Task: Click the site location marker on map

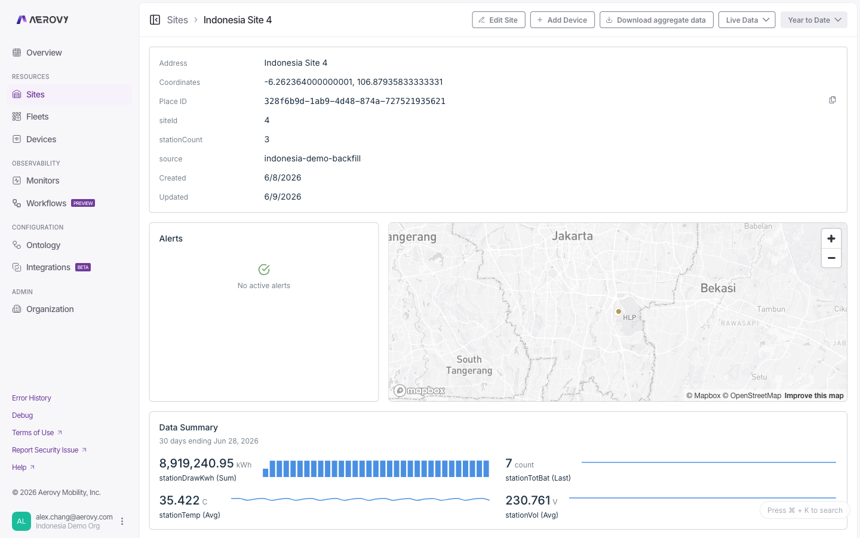Action: (x=619, y=311)
